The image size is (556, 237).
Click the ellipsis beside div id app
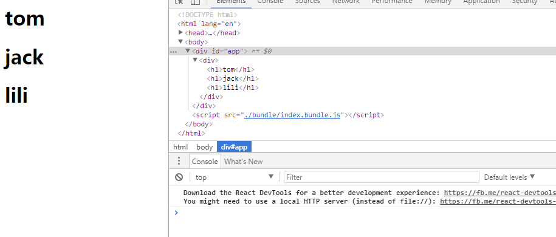(173, 52)
